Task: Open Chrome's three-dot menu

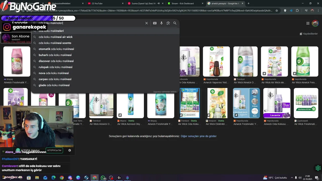Action: pyautogui.click(x=318, y=11)
